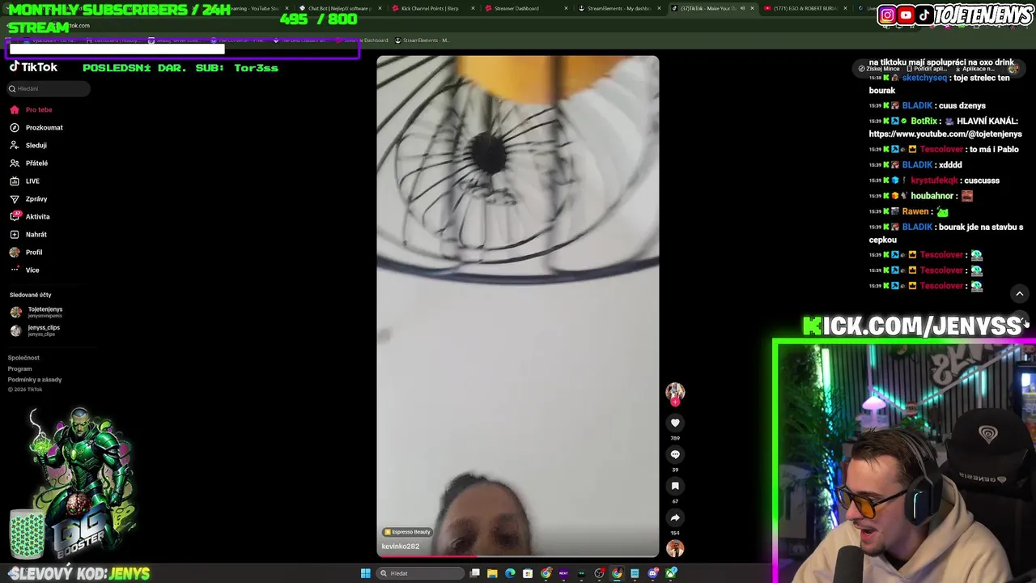The height and width of the screenshot is (583, 1036).
Task: Close the TikTok Make Your Day tab
Action: pyautogui.click(x=753, y=8)
